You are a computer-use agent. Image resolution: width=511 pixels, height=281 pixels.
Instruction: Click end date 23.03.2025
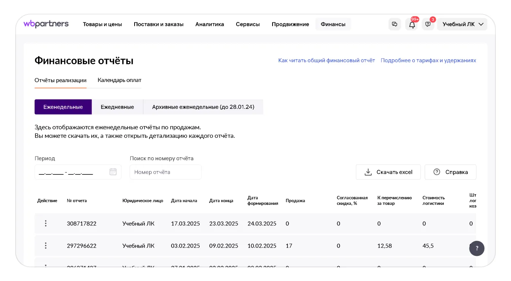click(x=224, y=224)
